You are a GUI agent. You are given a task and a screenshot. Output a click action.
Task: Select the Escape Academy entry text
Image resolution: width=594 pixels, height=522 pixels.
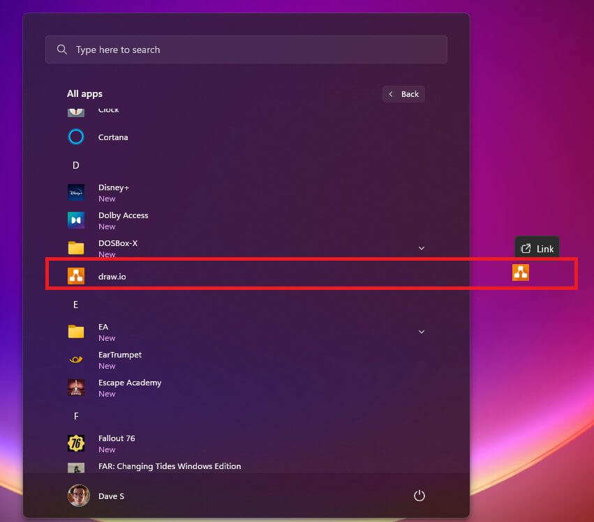point(130,383)
